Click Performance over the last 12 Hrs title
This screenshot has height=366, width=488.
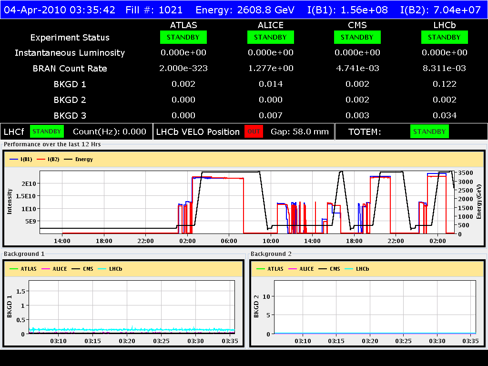point(52,144)
